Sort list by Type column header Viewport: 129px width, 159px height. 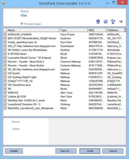pyautogui.click(x=73, y=30)
